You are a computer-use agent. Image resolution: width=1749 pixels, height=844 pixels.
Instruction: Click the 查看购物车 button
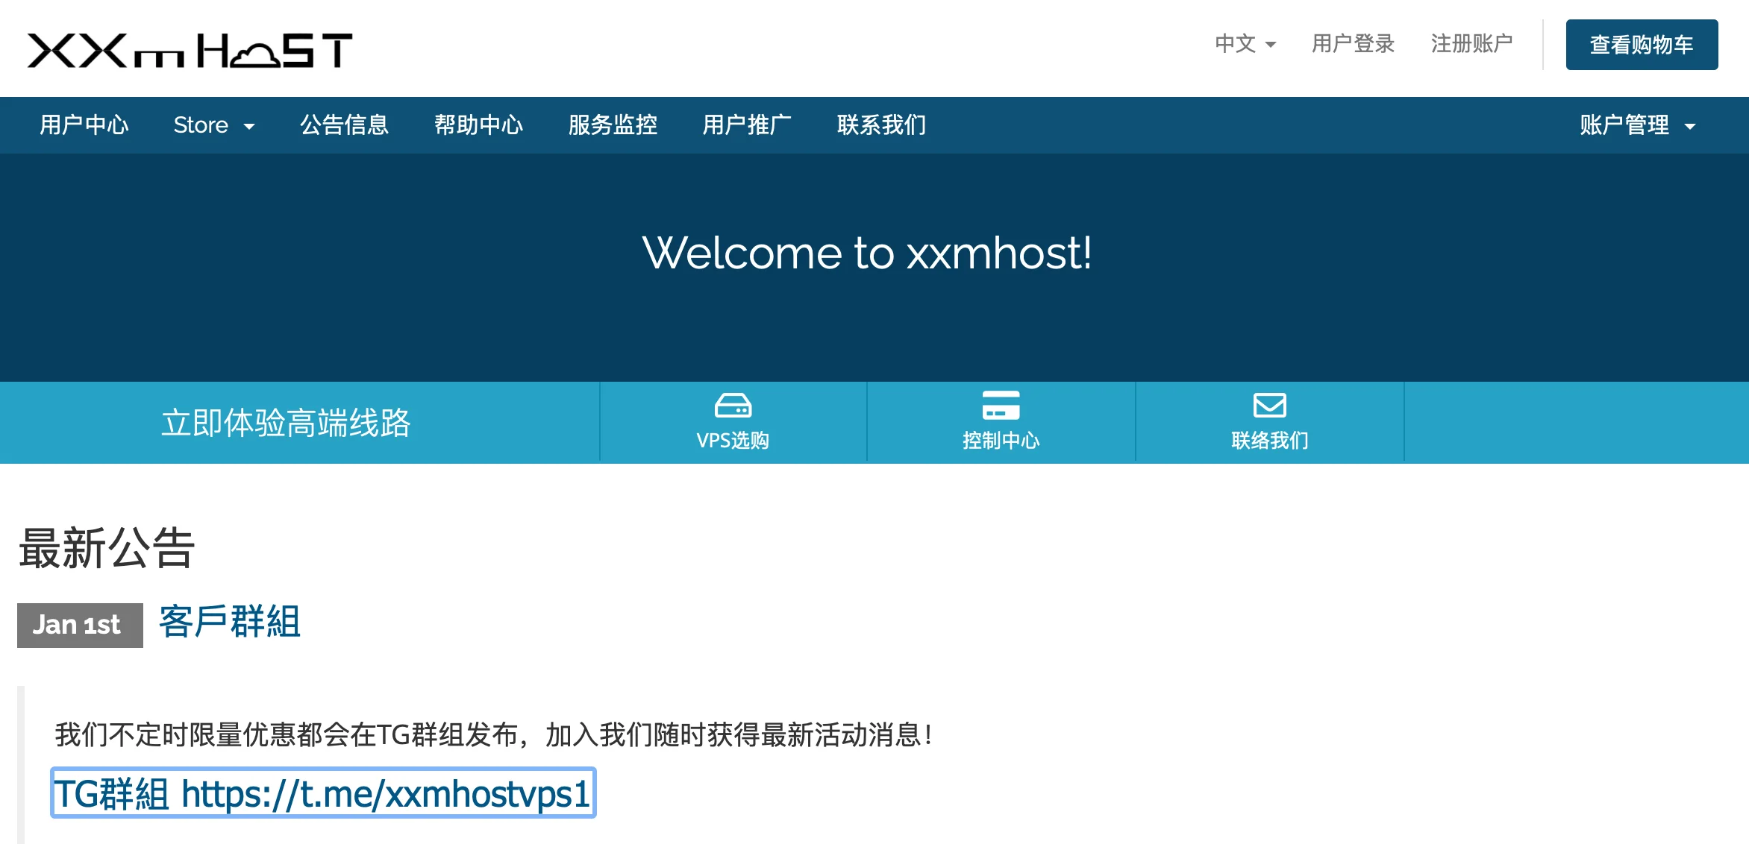pos(1641,45)
